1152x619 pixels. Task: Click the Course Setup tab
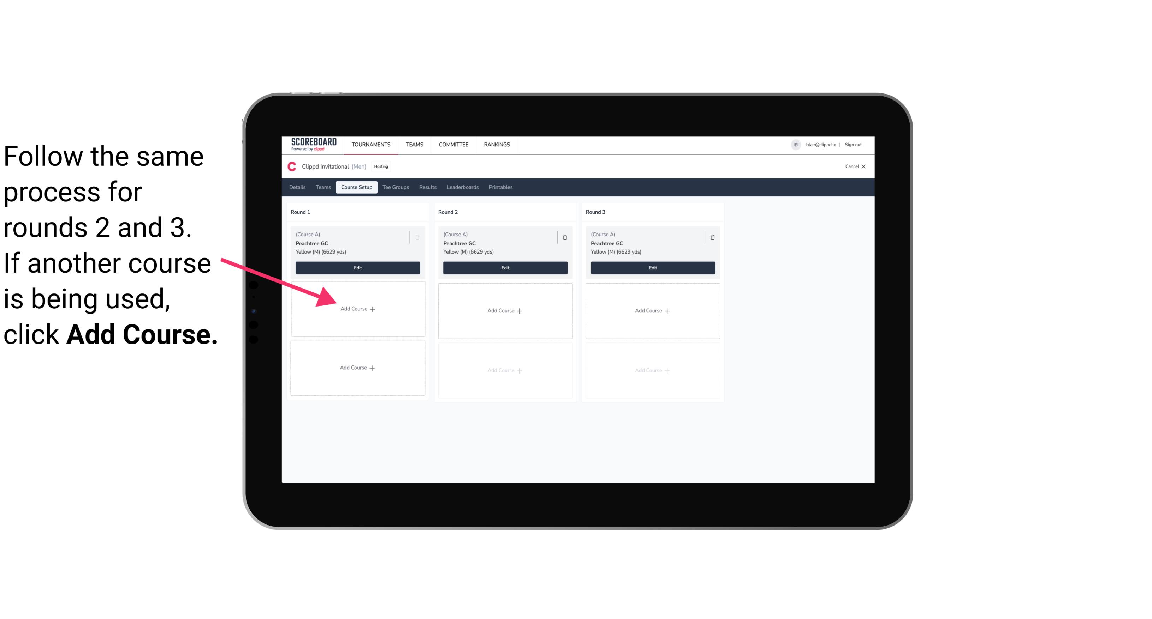[356, 187]
